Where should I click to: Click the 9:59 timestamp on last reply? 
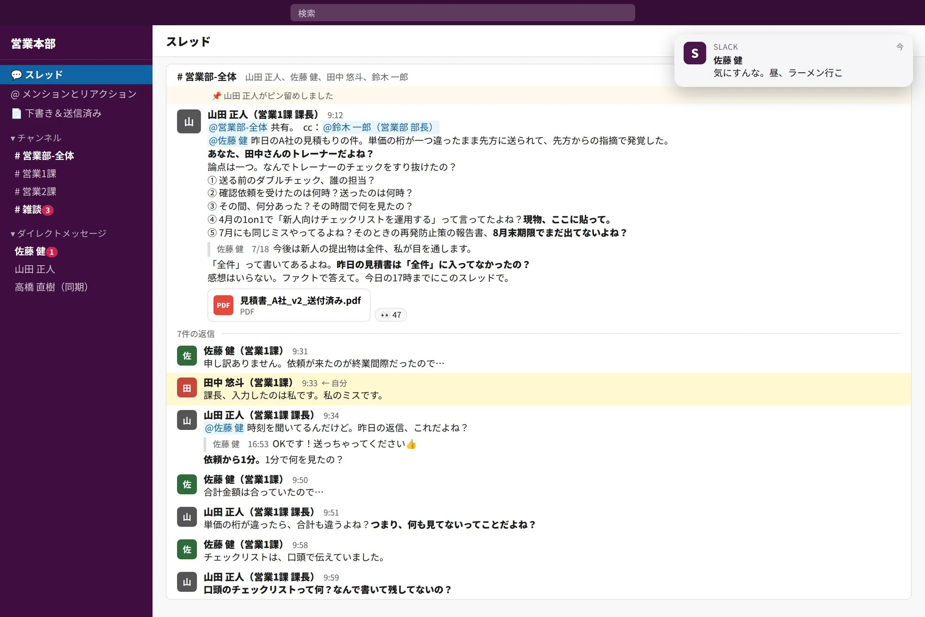331,578
